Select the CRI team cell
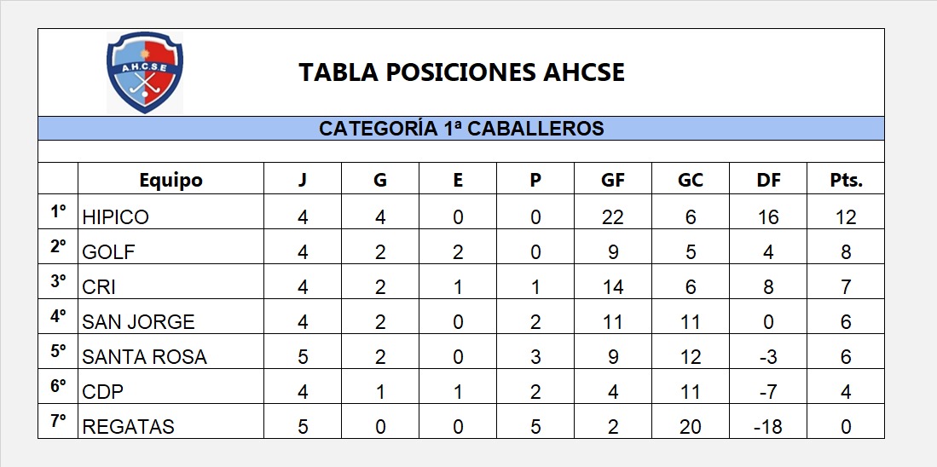The height and width of the screenshot is (467, 937). coord(99,287)
